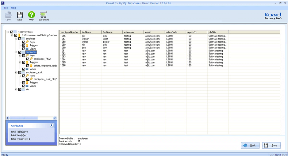Click tree scrollbar right arrow
The width and height of the screenshot is (288, 156).
coord(55,118)
